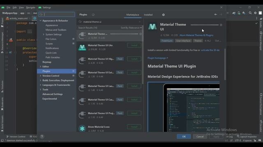This screenshot has width=263, height=147.
Task: Open the View menu
Action: [21, 7]
